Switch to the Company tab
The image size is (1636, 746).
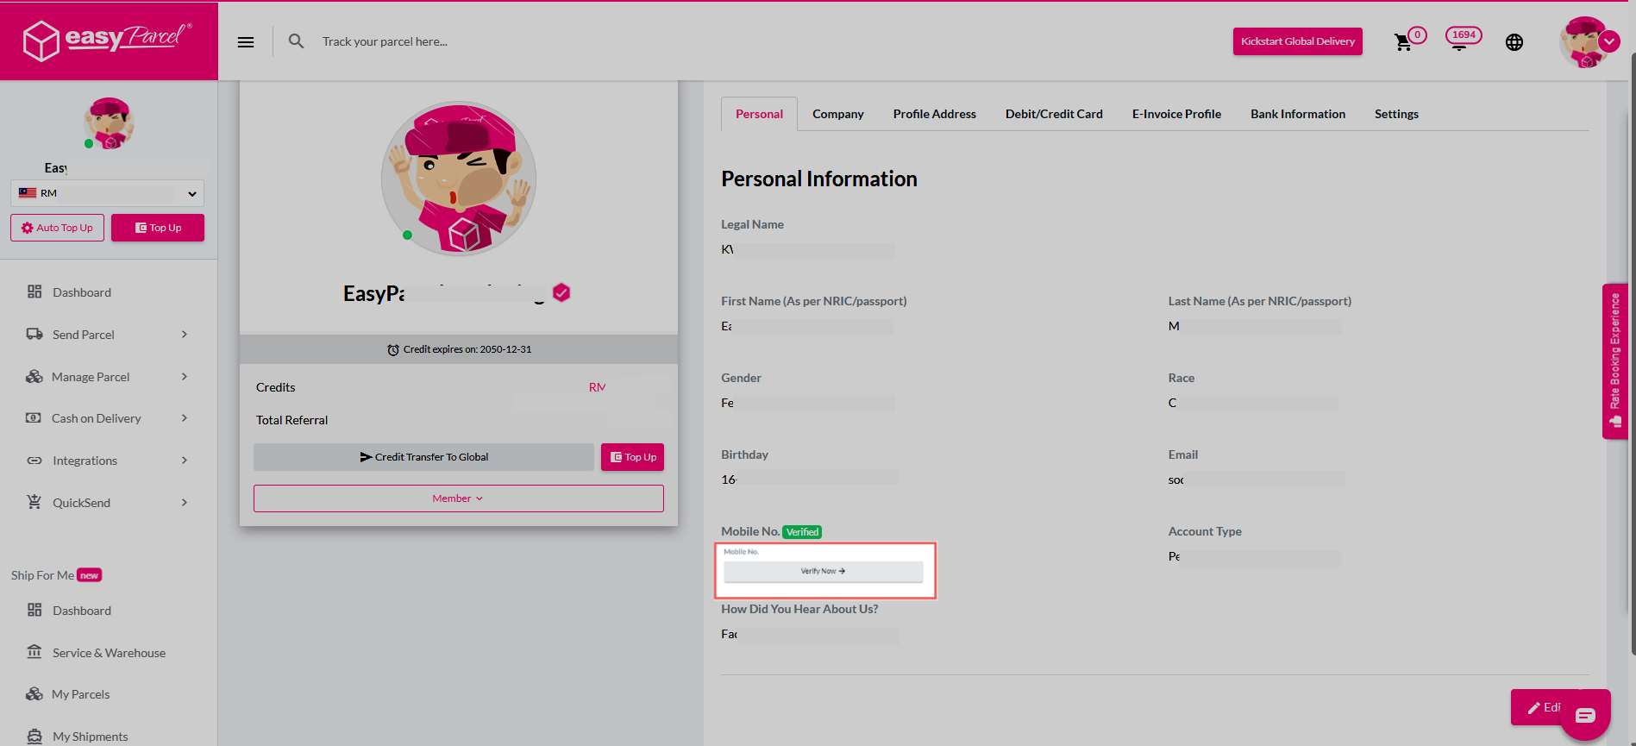[x=837, y=114]
